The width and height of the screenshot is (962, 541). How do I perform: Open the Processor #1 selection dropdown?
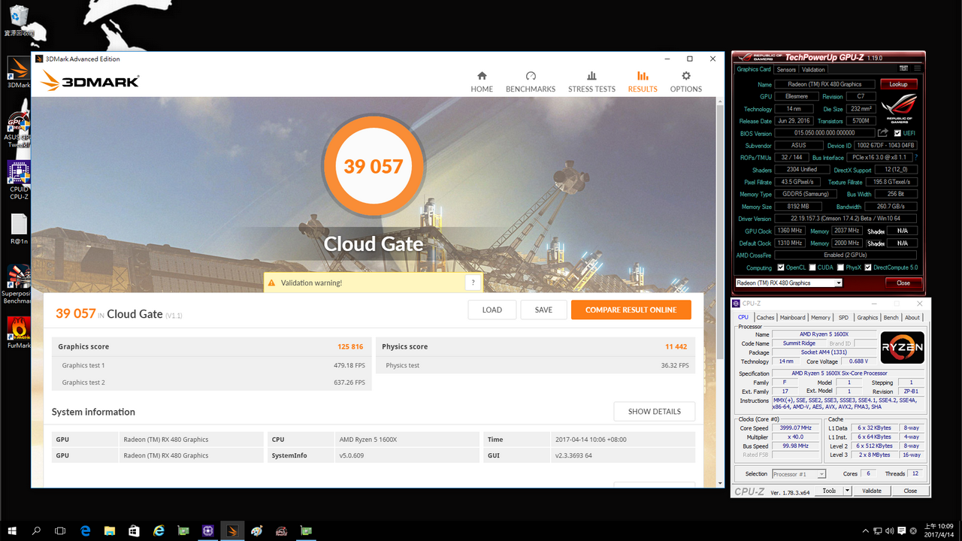coord(799,474)
